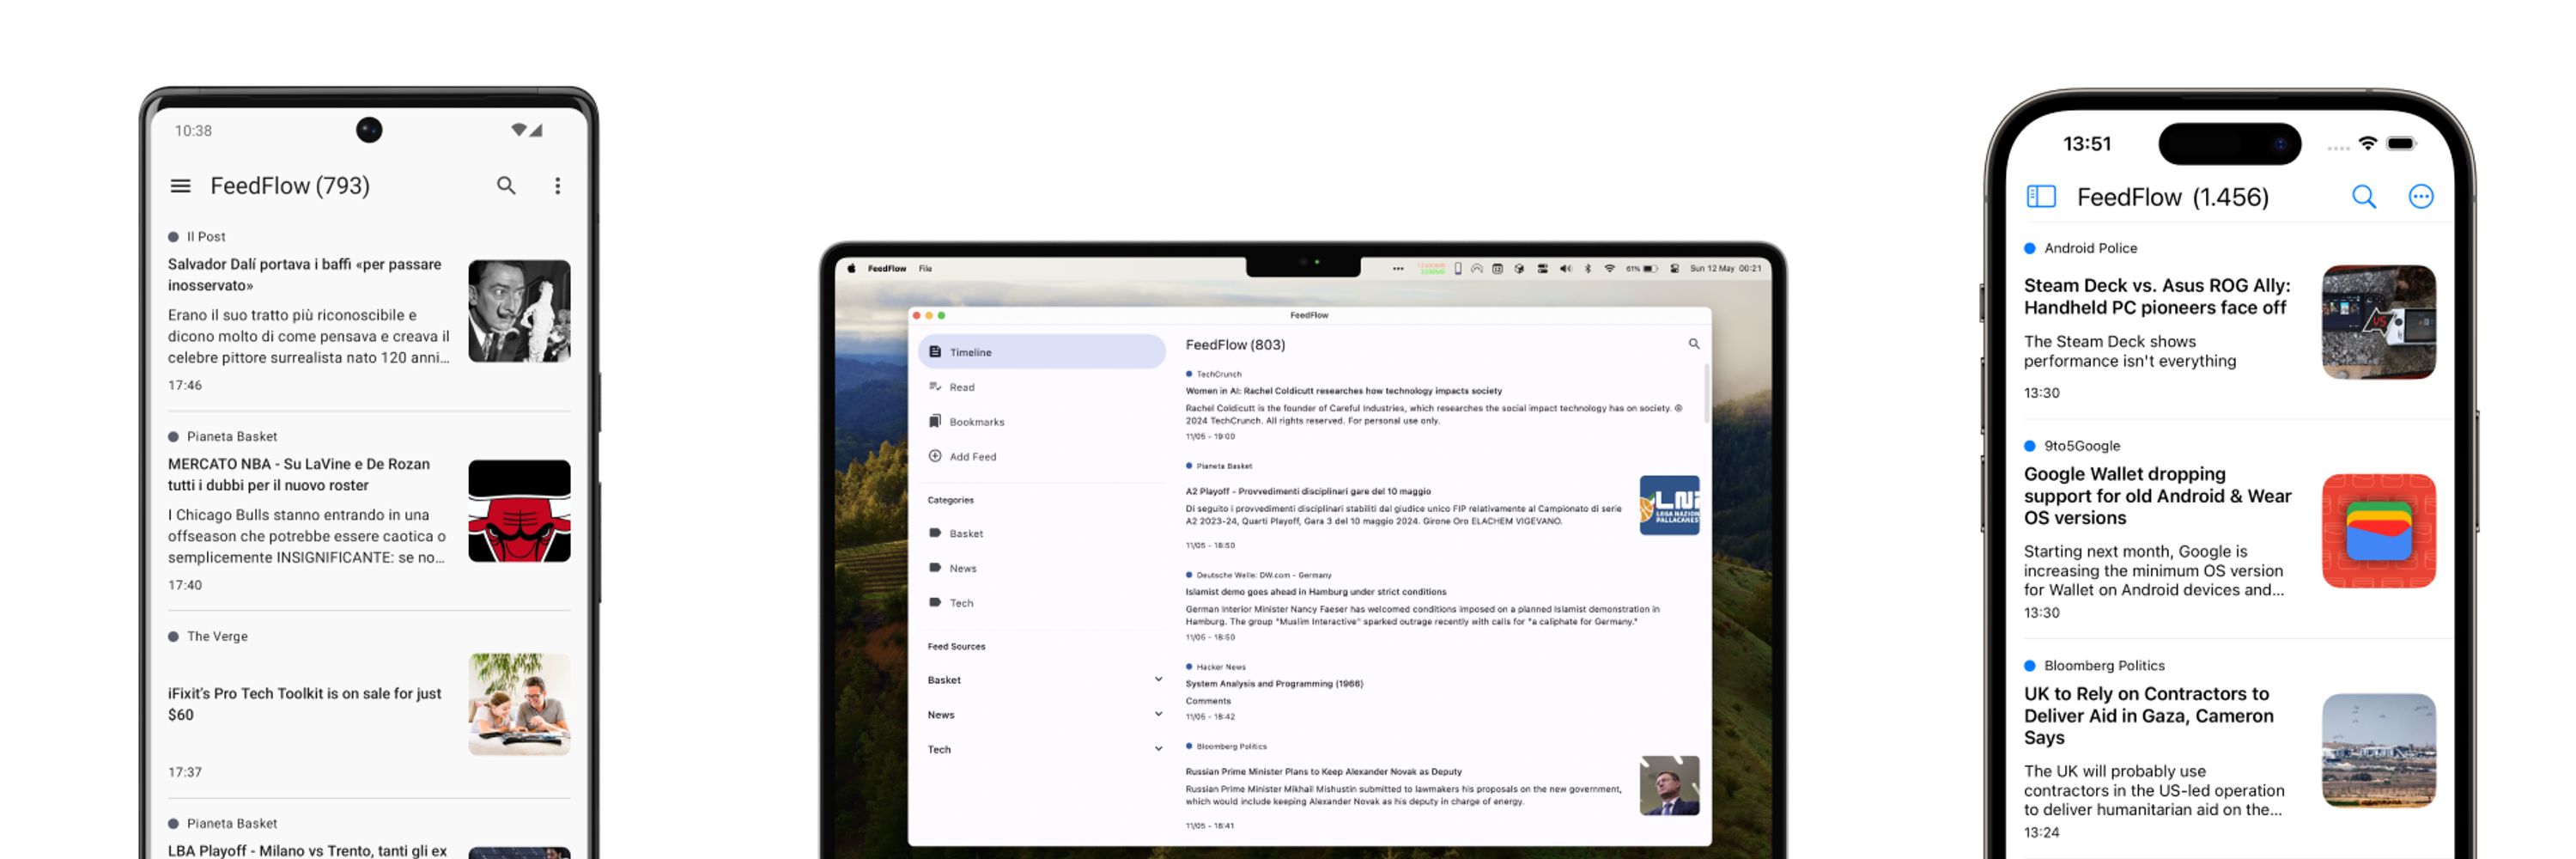This screenshot has width=2576, height=859.
Task: Click the 'LBA Playoff - Milano vs Trento' headline
Action: [307, 850]
